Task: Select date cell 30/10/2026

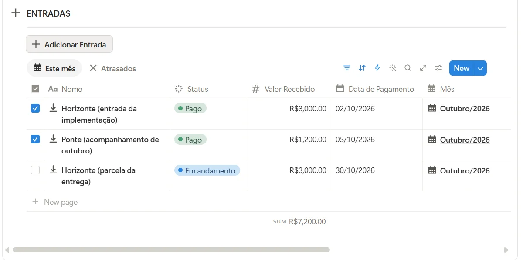Action: point(377,176)
